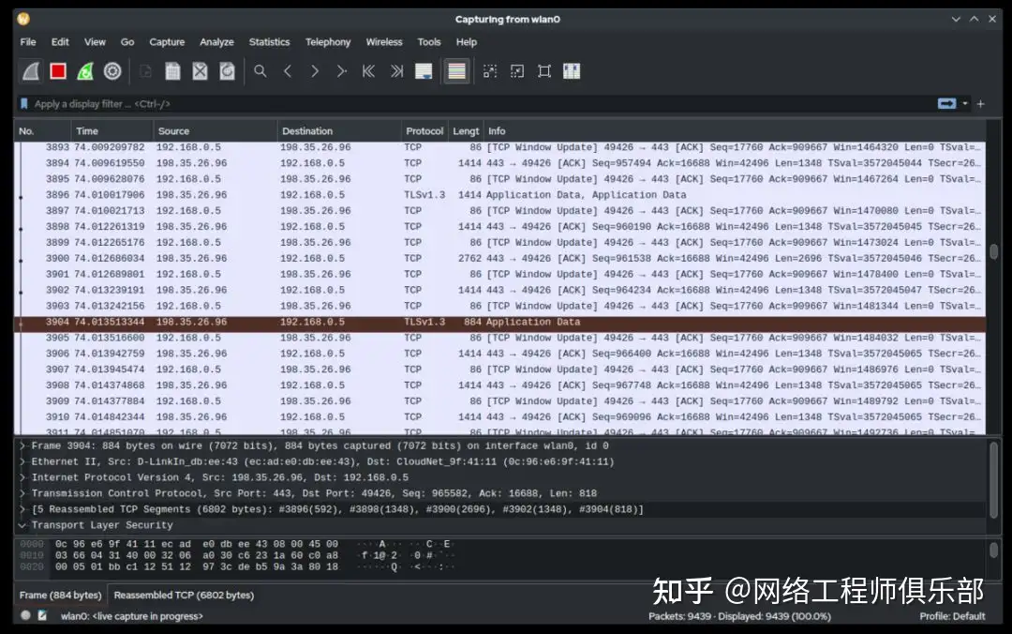The width and height of the screenshot is (1012, 634).
Task: Jump to the last packet
Action: (396, 70)
